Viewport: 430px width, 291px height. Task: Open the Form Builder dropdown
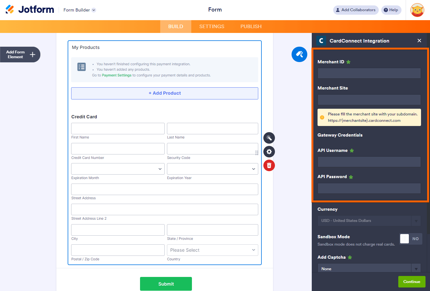pyautogui.click(x=79, y=10)
